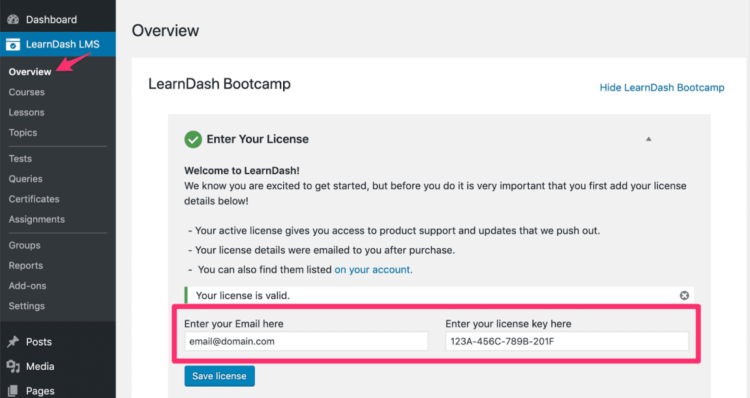Open Media via its library icon
This screenshot has height=398, width=750.
[12, 366]
